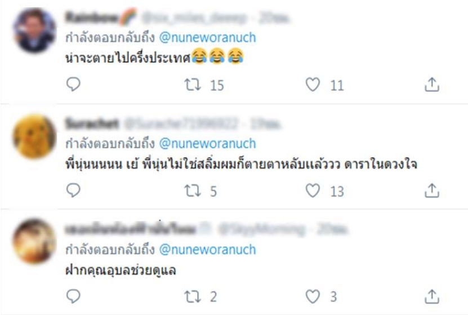Retweet the tweet showing 15 retweets
Image resolution: width=468 pixels, height=315 pixels.
193,85
